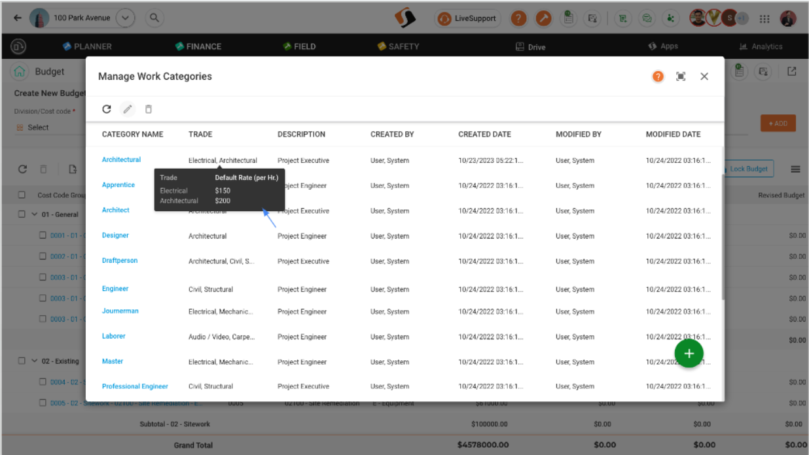Screen dimensions: 809x455
Task: Open the green connections nodes icon
Action: coord(670,18)
